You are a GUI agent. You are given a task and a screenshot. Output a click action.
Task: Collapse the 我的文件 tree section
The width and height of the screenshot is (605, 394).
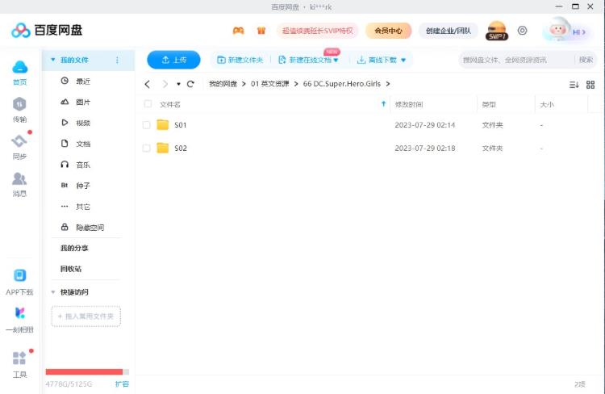tap(53, 60)
